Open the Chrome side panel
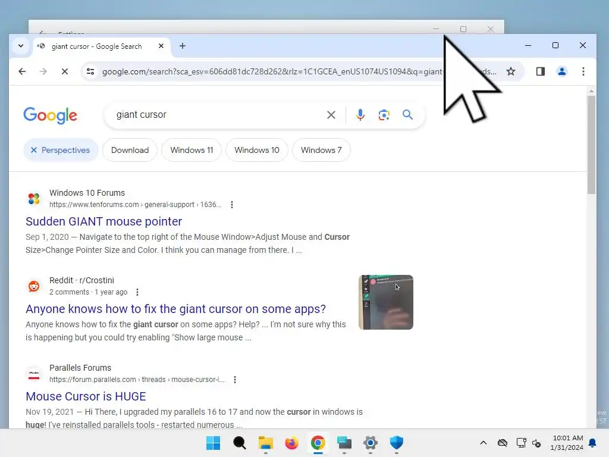The width and height of the screenshot is (609, 457). pos(540,71)
